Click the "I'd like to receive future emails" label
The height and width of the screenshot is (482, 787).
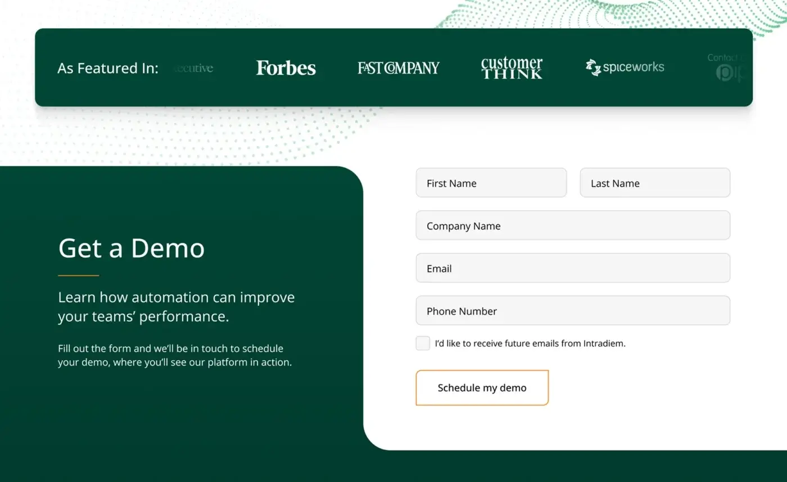(530, 343)
